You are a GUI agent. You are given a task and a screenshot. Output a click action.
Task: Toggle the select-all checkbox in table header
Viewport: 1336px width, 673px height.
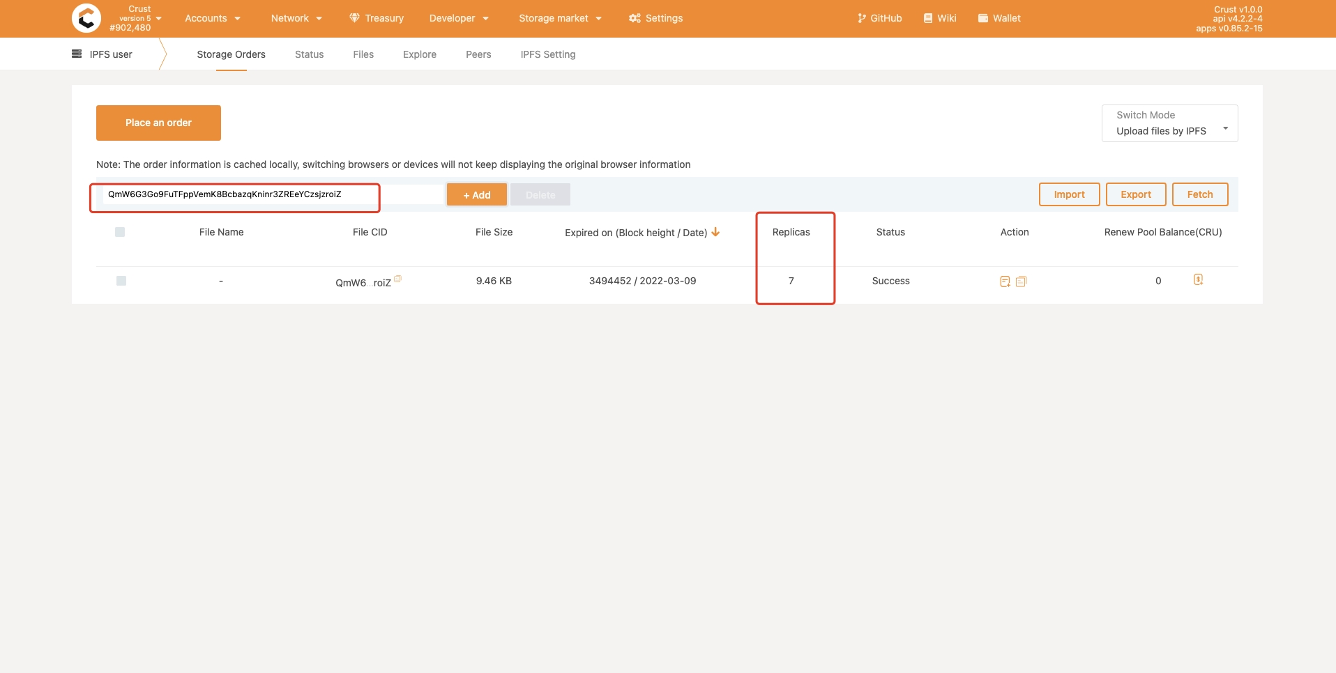120,232
